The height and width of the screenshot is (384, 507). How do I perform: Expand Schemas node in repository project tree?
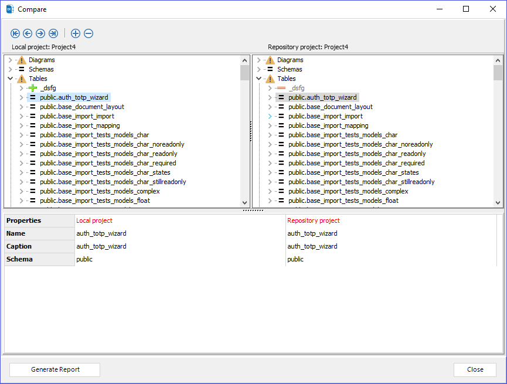pyautogui.click(x=258, y=69)
